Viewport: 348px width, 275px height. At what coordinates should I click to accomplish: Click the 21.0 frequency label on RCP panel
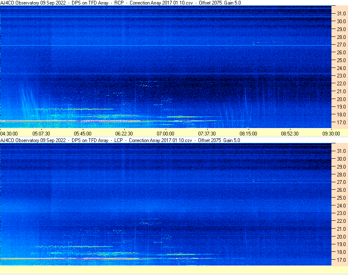(341, 91)
